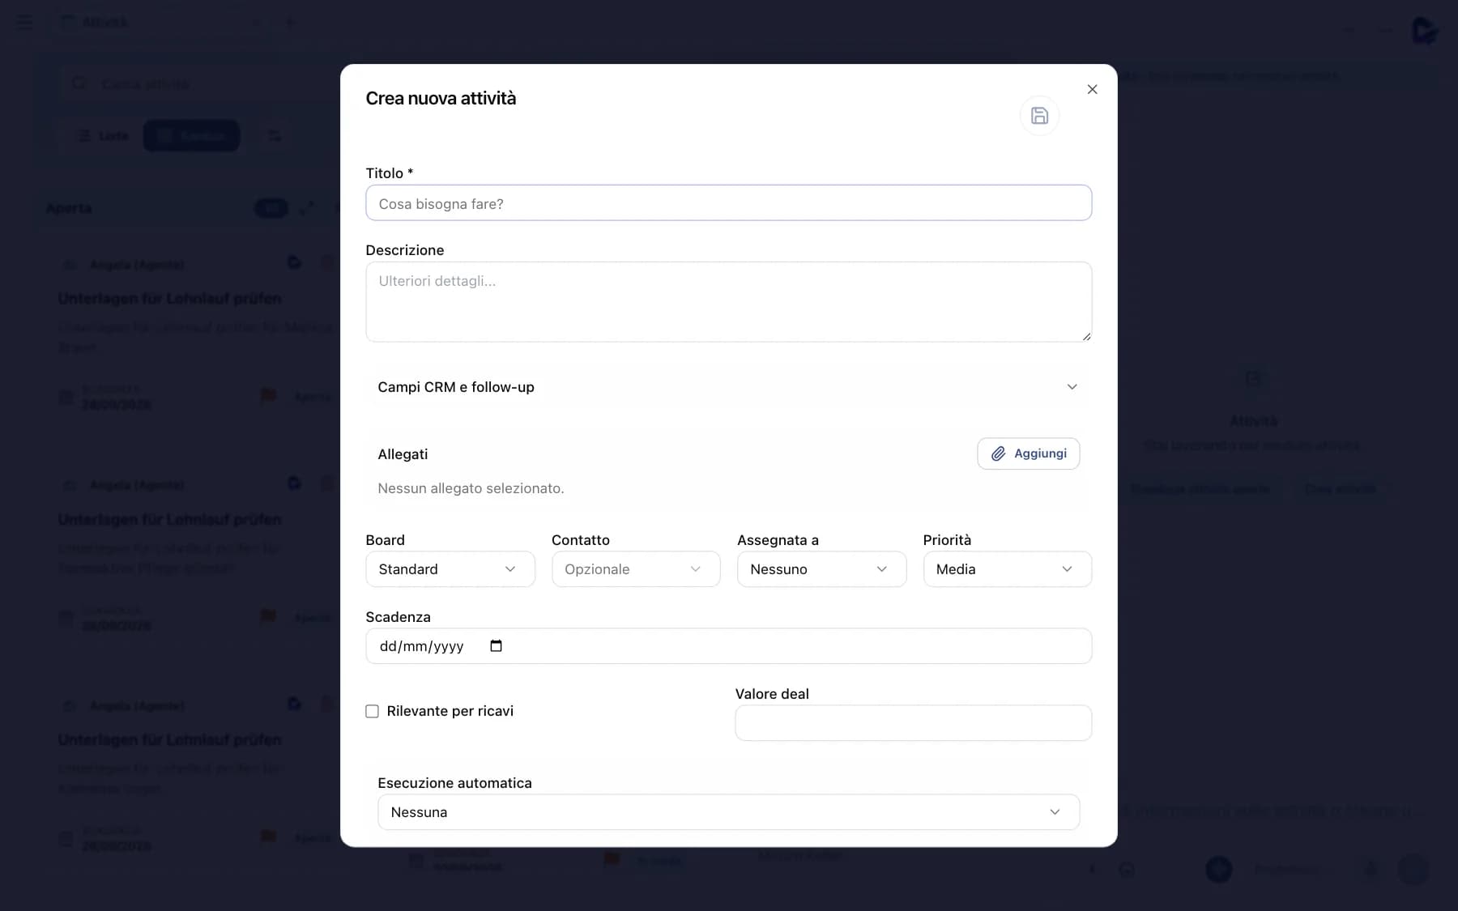The width and height of the screenshot is (1458, 911).
Task: Open the Esecuzione automatica dropdown
Action: point(728,812)
